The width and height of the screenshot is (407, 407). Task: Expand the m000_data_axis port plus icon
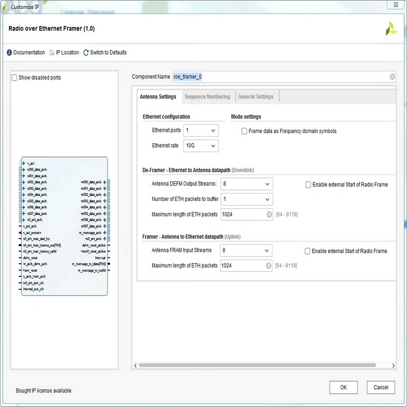pyautogui.click(x=105, y=182)
